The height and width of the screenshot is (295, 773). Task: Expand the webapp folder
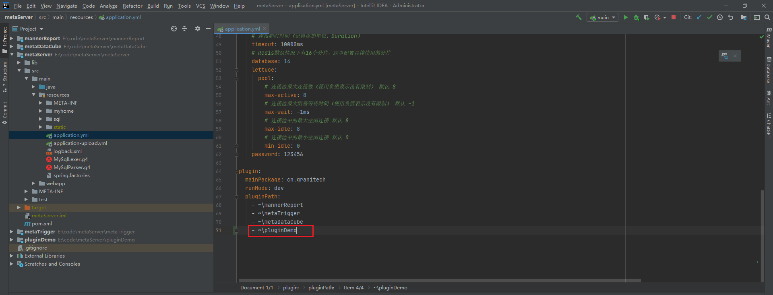[33, 184]
